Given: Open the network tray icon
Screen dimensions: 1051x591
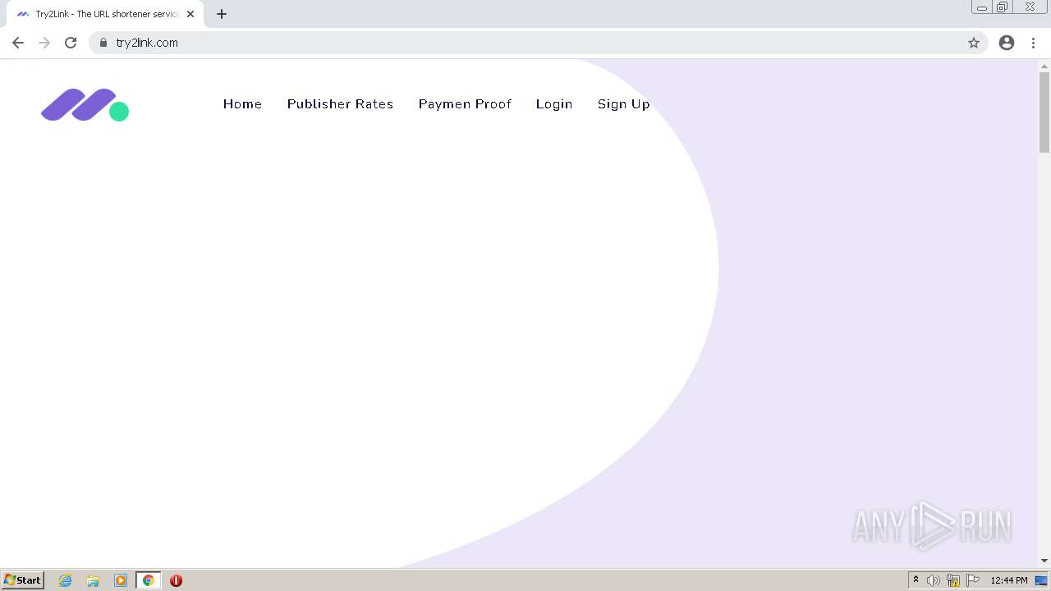Looking at the screenshot, I should click(953, 580).
